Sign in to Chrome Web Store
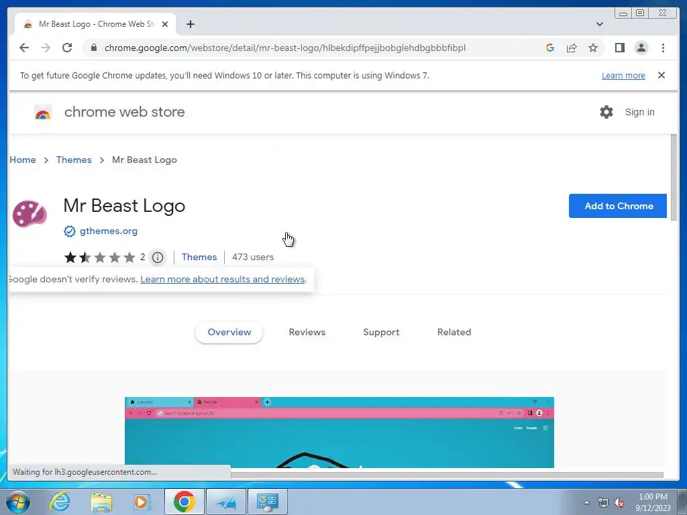The height and width of the screenshot is (515, 687). coord(639,112)
